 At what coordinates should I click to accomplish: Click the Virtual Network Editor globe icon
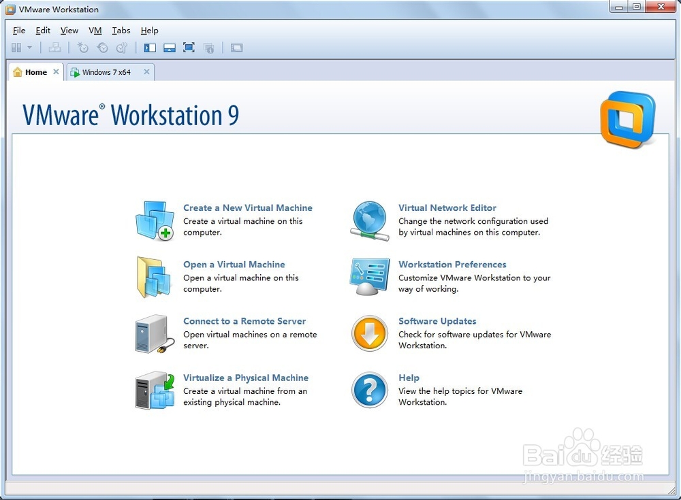pyautogui.click(x=370, y=220)
